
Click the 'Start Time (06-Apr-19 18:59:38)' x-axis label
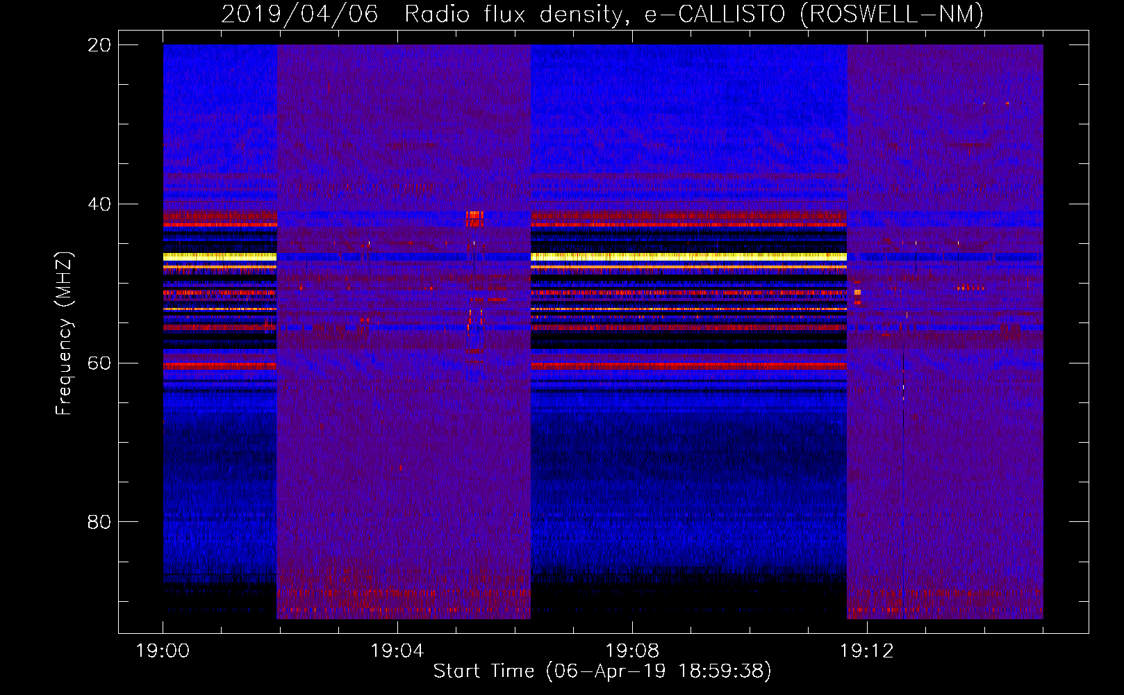(x=602, y=671)
